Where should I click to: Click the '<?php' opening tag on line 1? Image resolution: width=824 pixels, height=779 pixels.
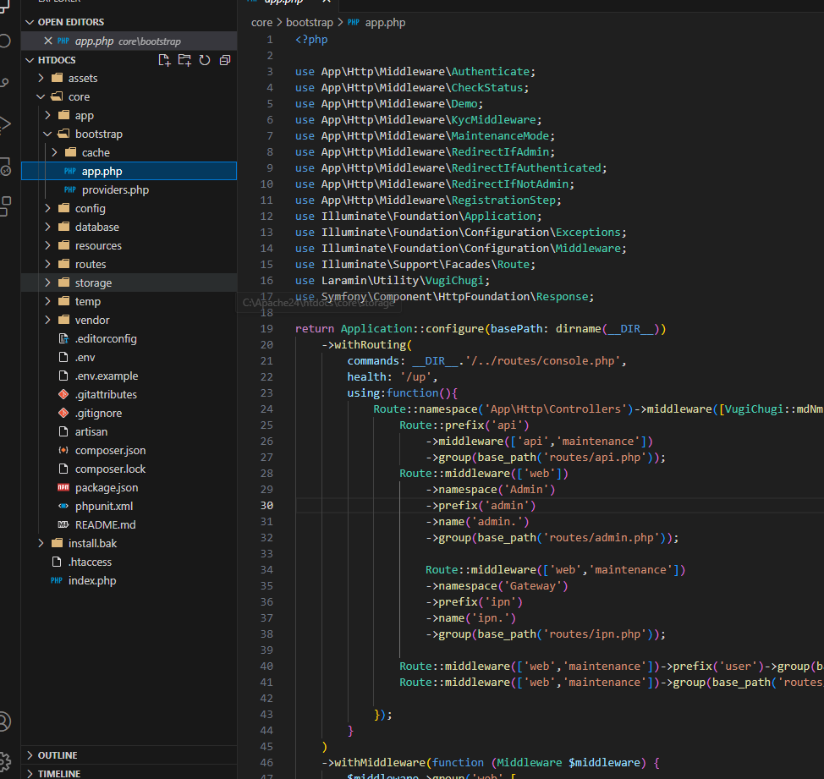(x=311, y=40)
